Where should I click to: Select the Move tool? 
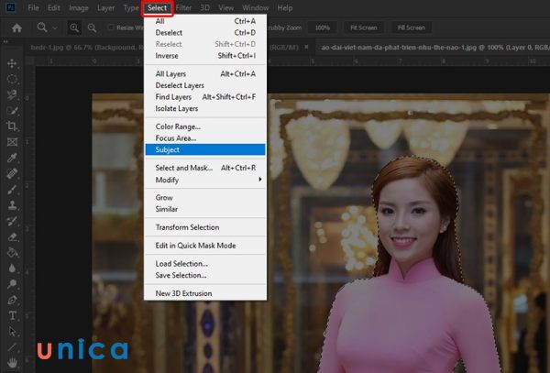click(13, 63)
